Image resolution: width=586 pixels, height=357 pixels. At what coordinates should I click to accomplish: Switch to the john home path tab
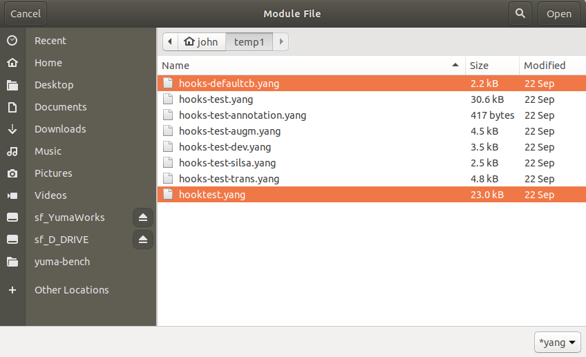pos(202,41)
